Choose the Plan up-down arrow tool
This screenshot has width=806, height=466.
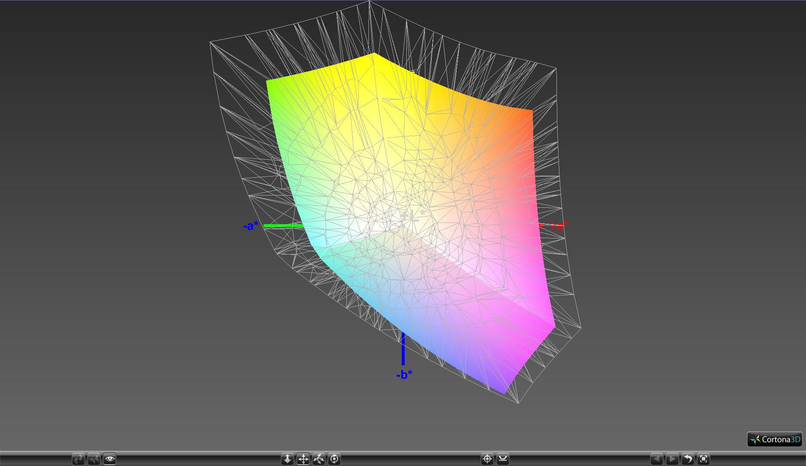tap(287, 459)
